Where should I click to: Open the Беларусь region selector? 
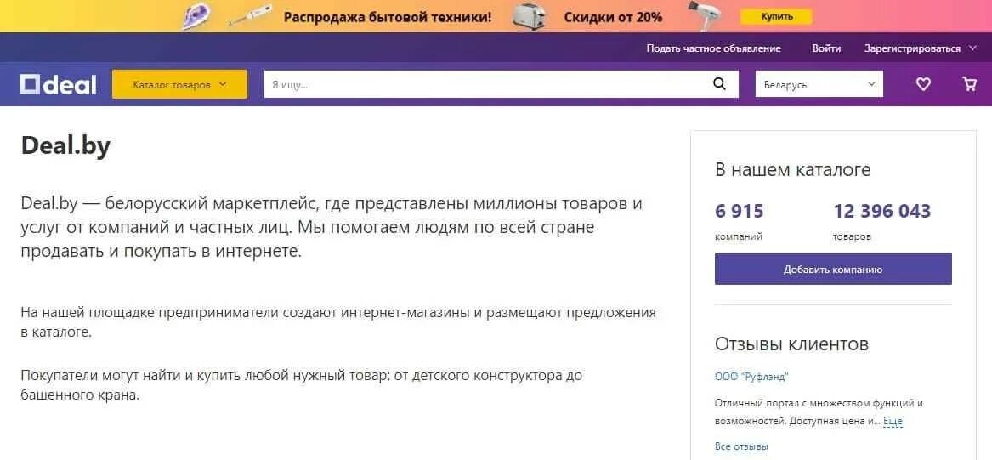tap(819, 84)
